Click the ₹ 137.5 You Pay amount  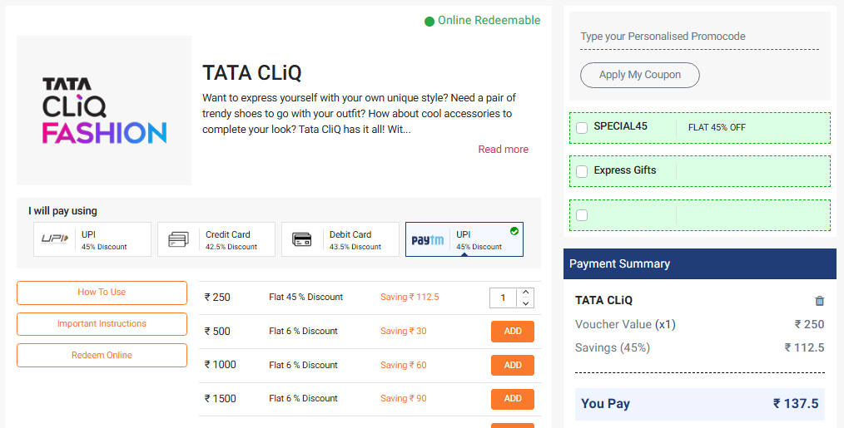point(796,404)
